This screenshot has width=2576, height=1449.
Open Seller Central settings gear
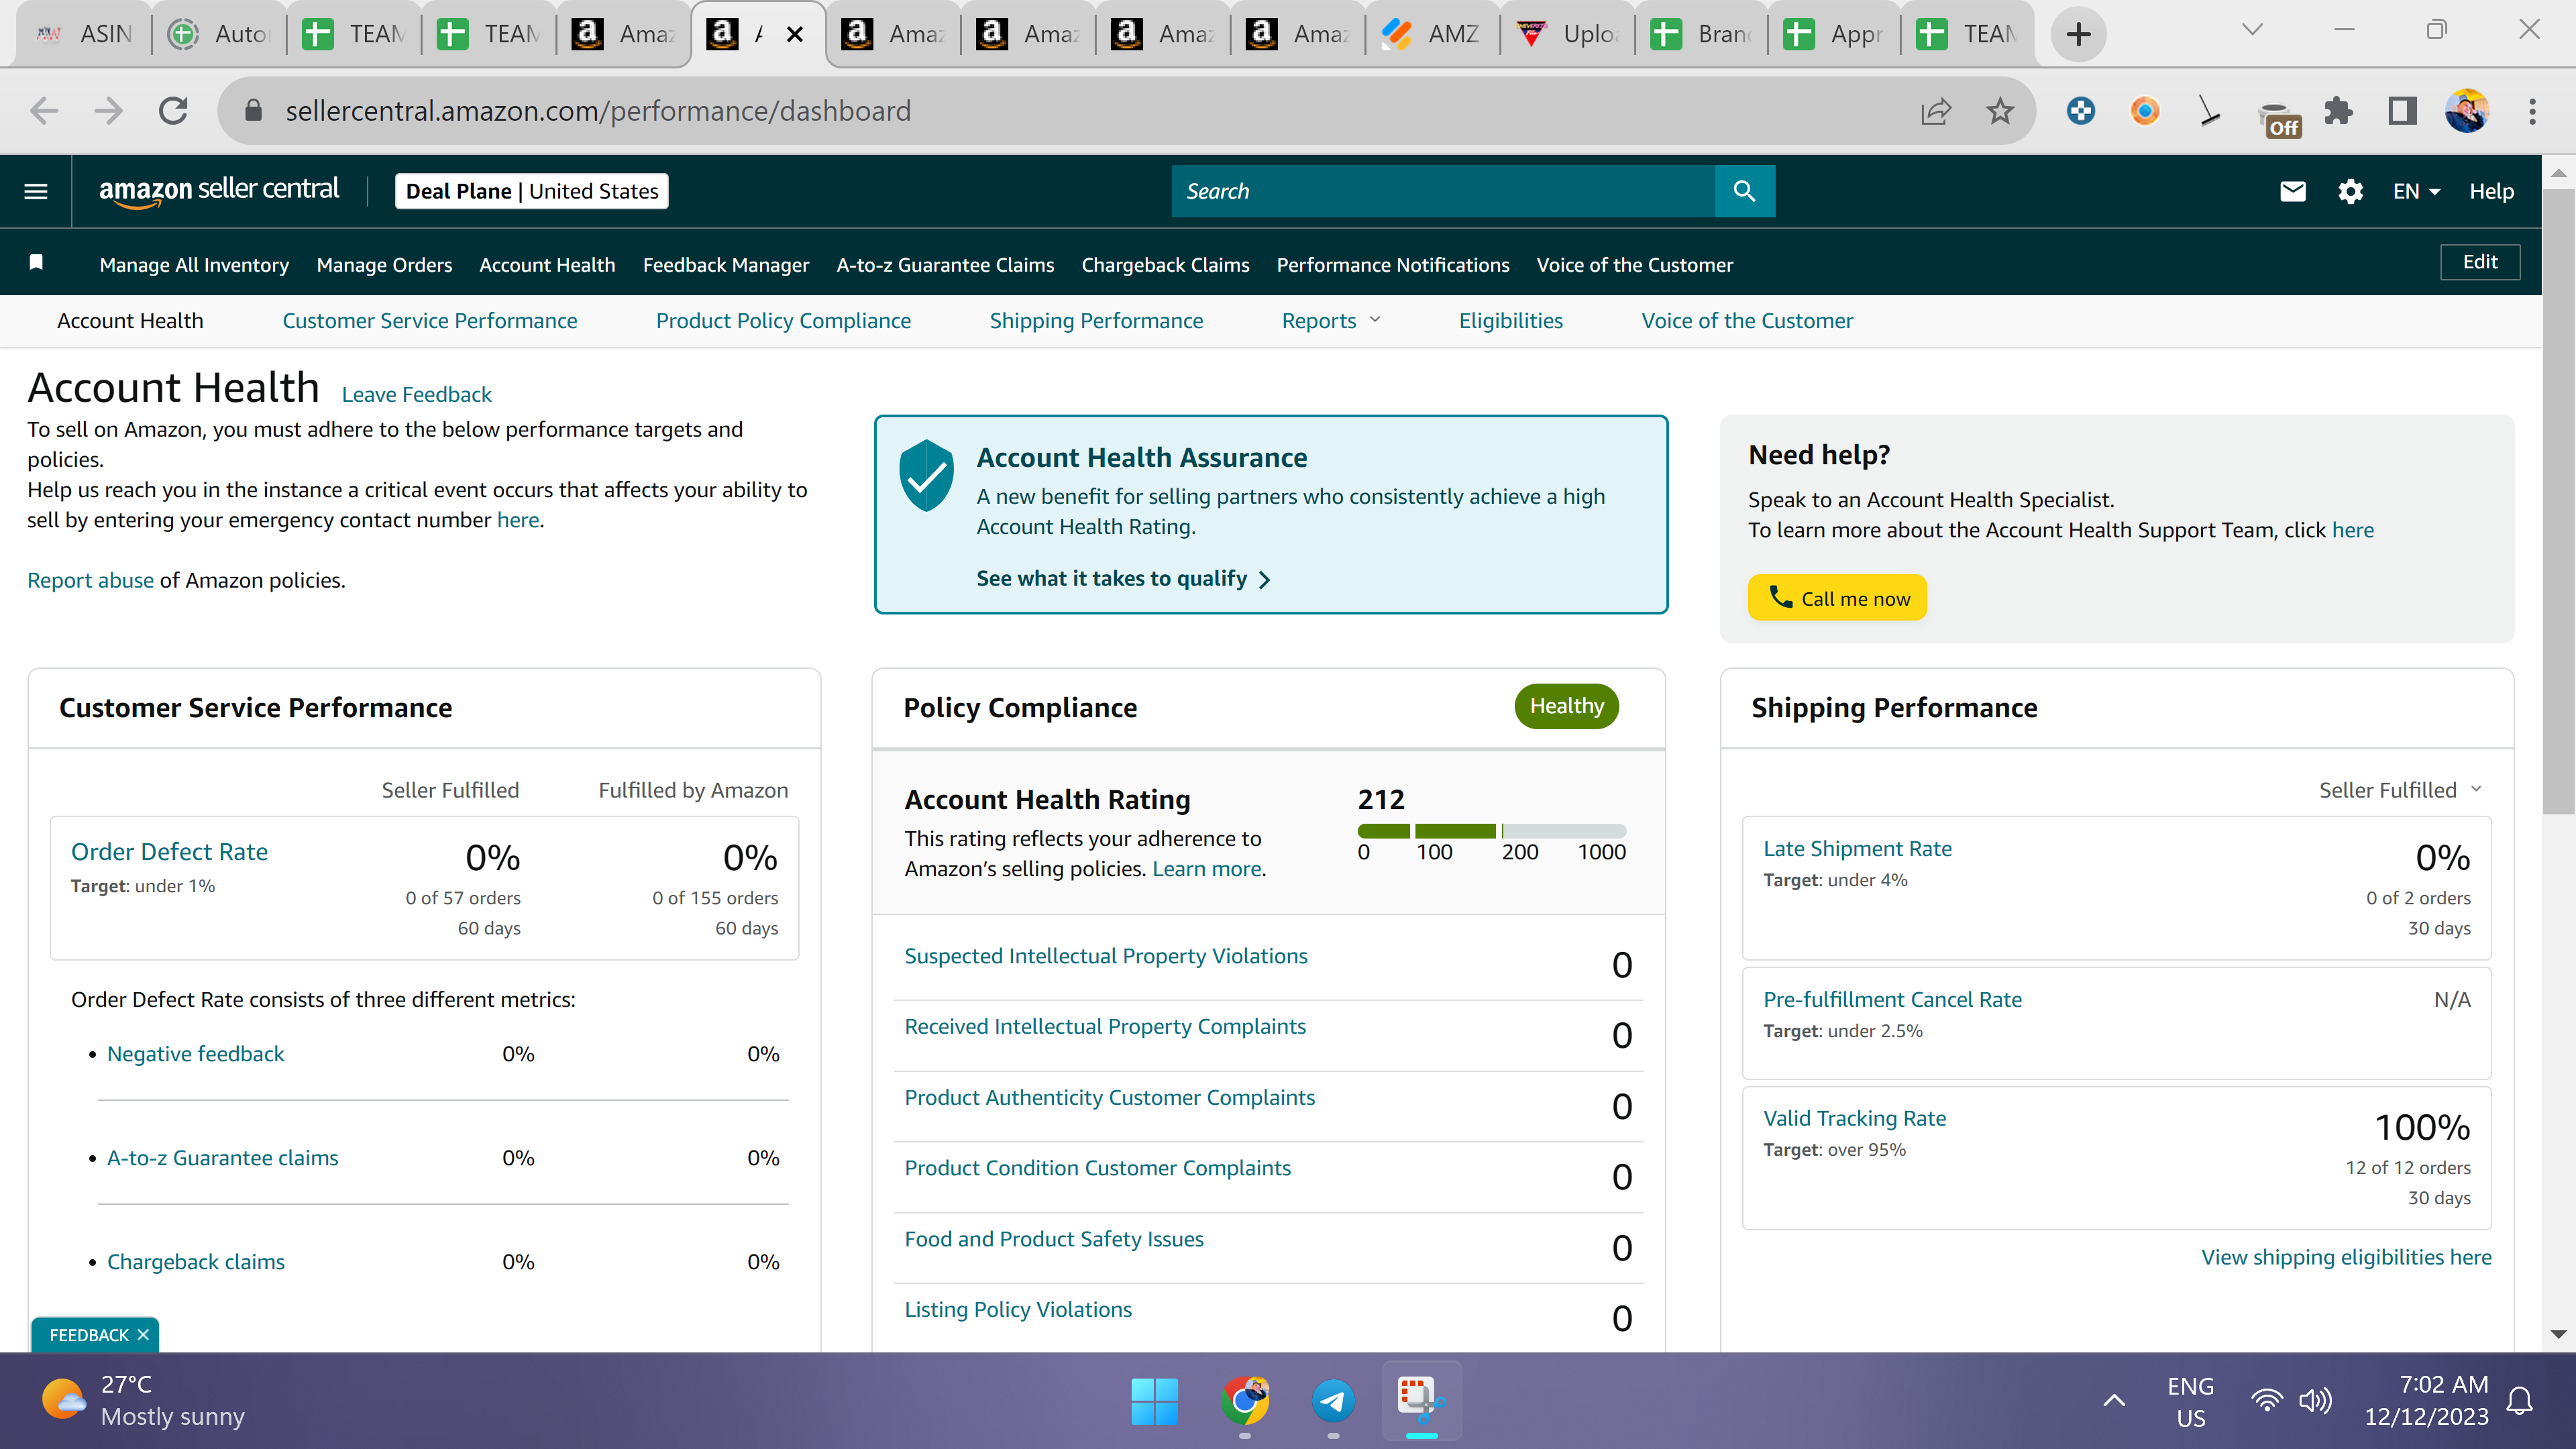[2350, 191]
